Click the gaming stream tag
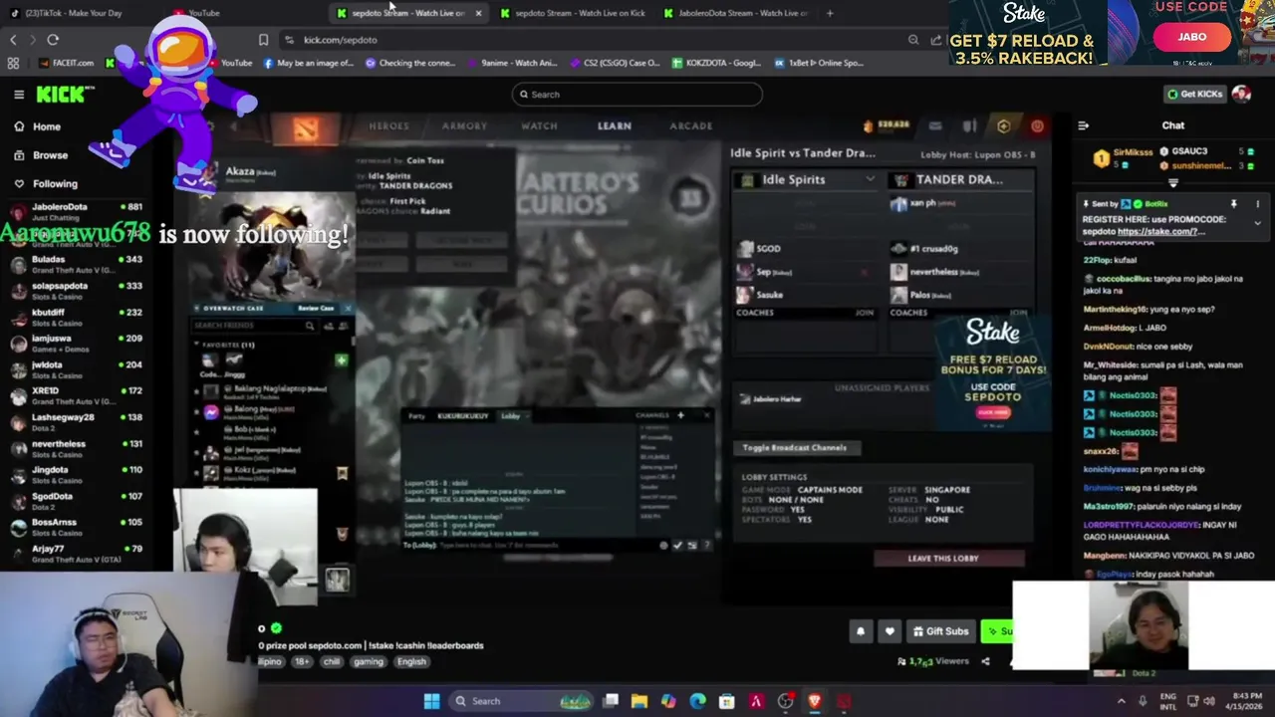 pyautogui.click(x=368, y=661)
